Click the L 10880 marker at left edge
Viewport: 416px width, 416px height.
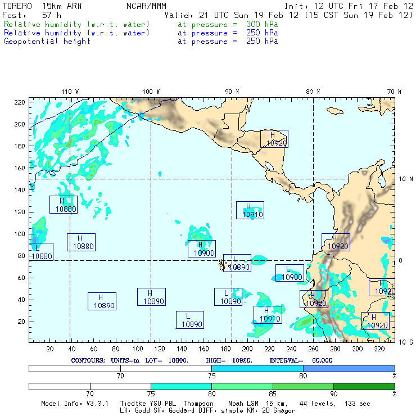point(40,252)
